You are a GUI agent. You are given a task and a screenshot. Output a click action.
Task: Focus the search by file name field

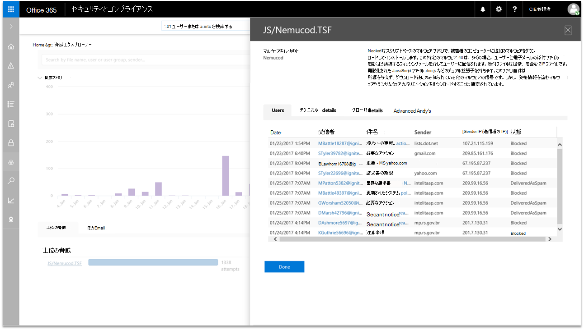coord(146,60)
